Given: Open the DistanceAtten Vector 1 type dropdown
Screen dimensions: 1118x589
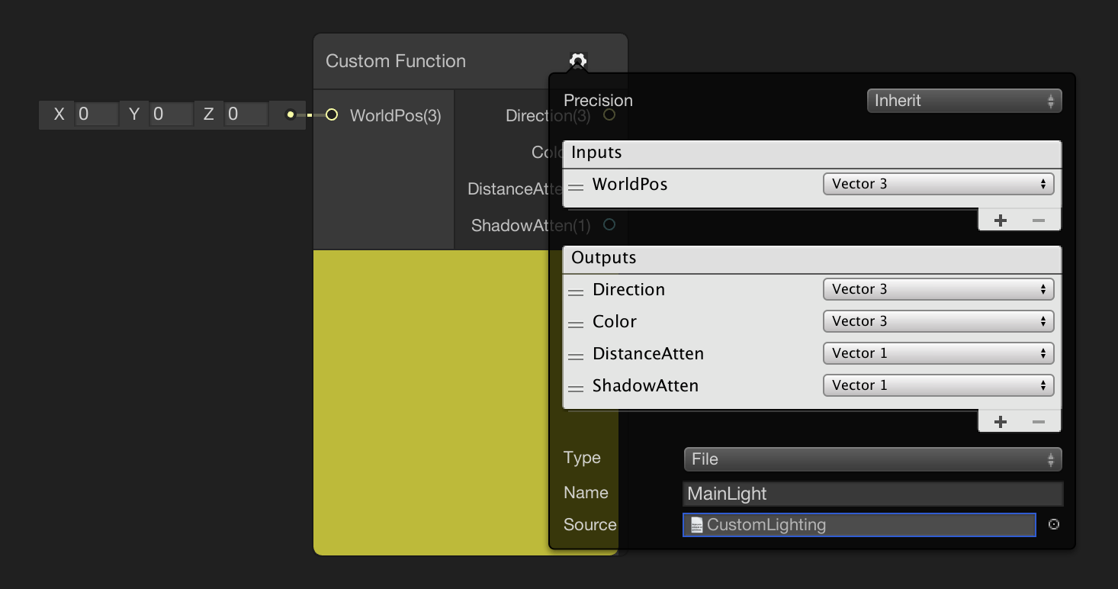Looking at the screenshot, I should (937, 352).
